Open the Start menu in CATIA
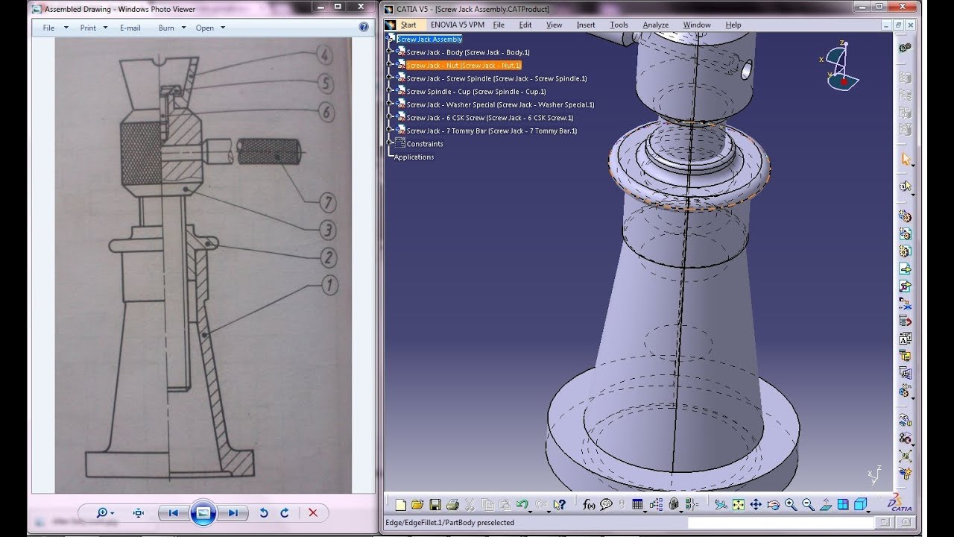Image resolution: width=954 pixels, height=537 pixels. (x=408, y=25)
